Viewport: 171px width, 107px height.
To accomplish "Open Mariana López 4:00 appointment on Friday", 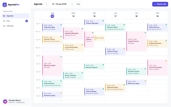I will tap(137, 82).
